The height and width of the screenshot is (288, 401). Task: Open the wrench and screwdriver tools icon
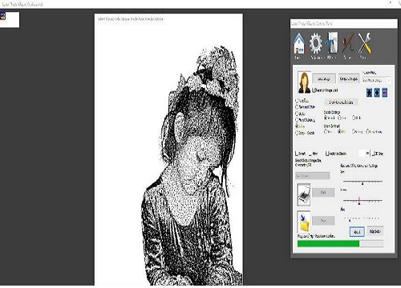364,43
